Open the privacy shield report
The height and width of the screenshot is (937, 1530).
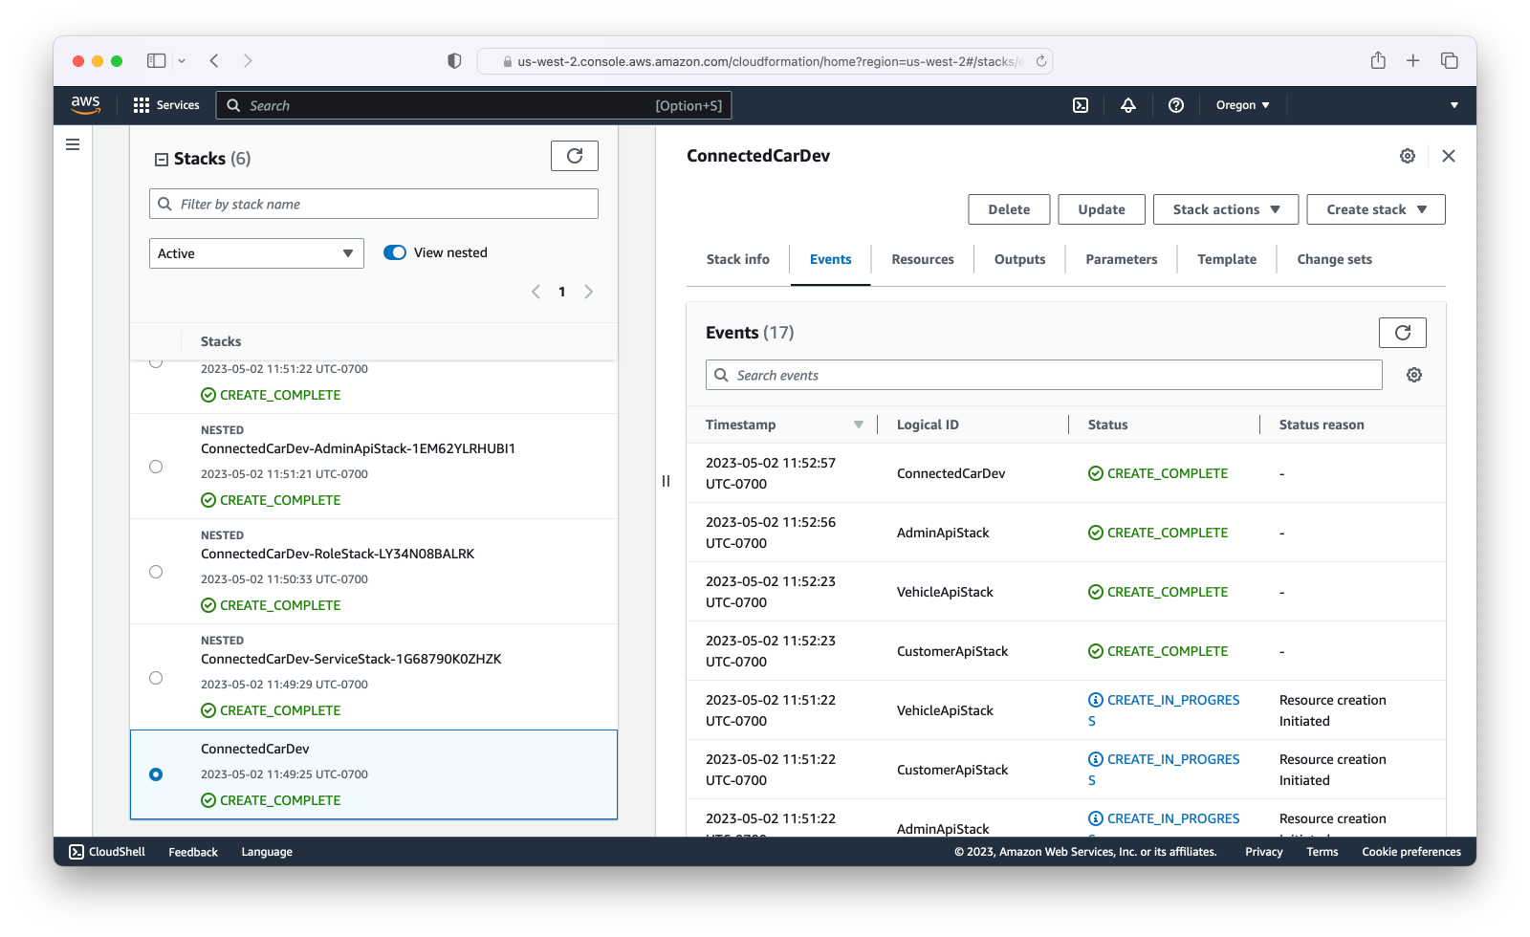pyautogui.click(x=454, y=60)
